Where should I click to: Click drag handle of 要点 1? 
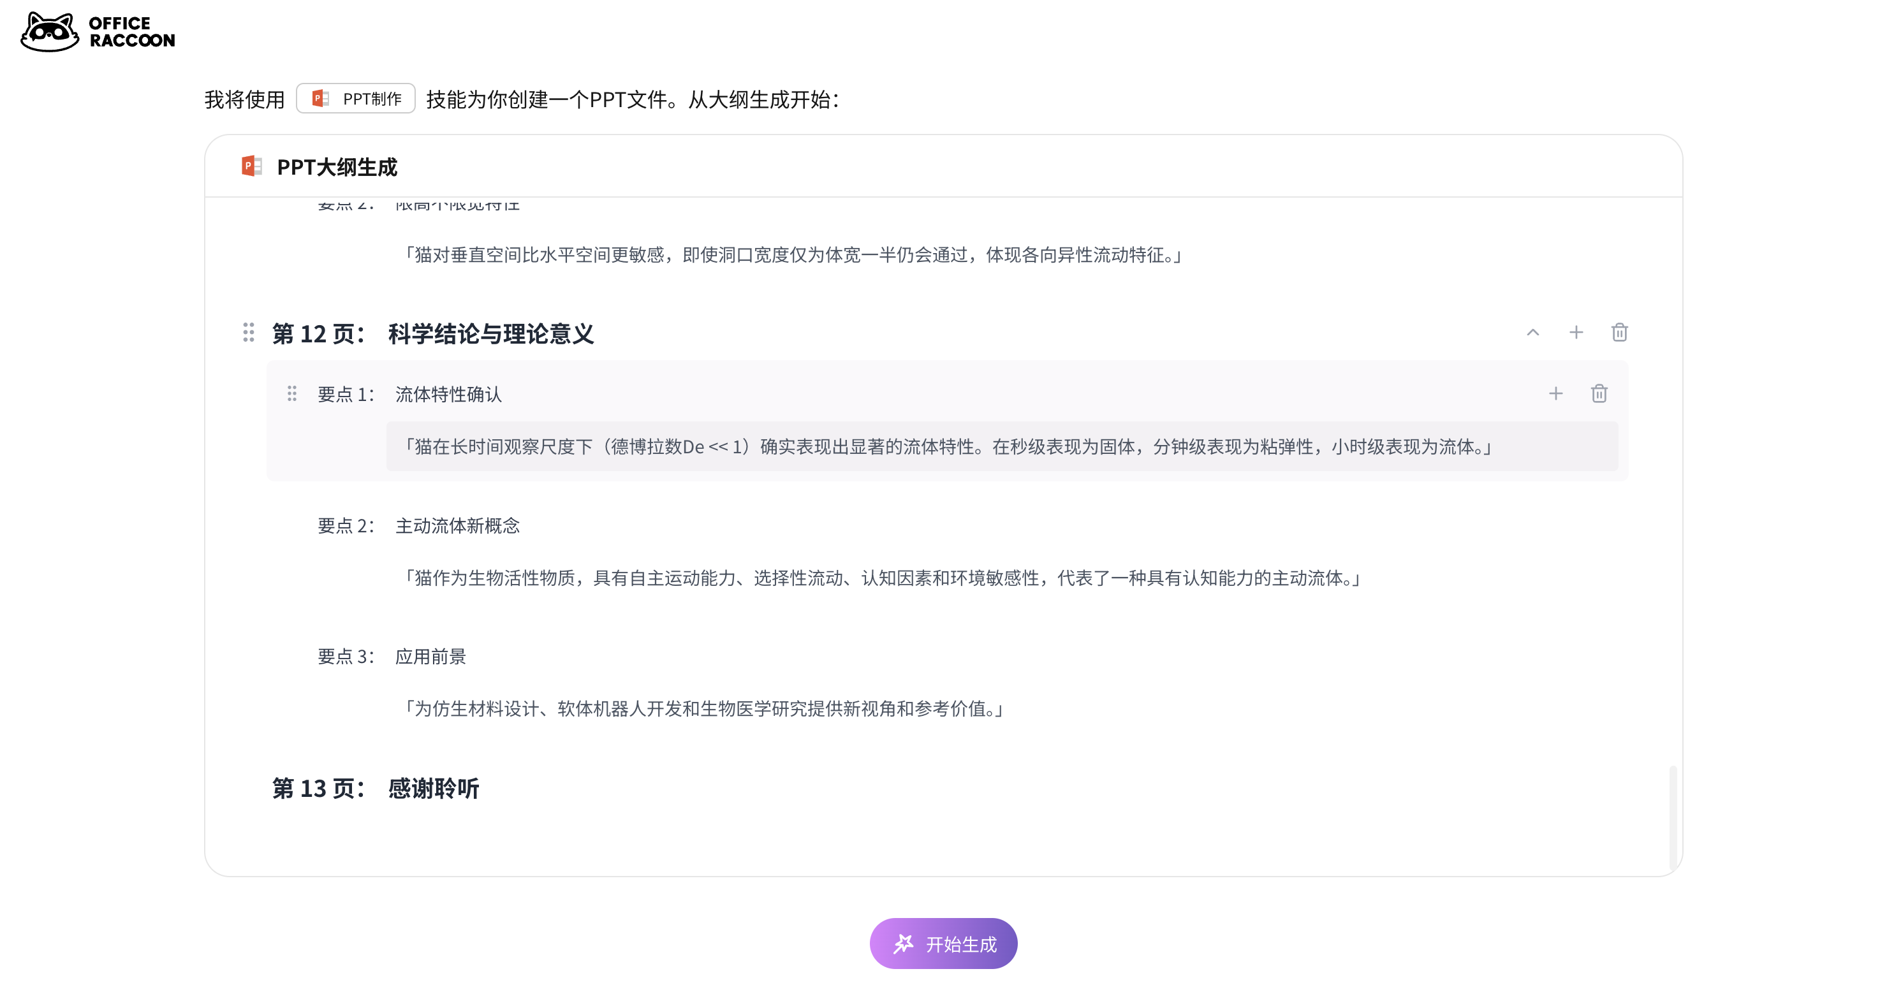(x=292, y=394)
